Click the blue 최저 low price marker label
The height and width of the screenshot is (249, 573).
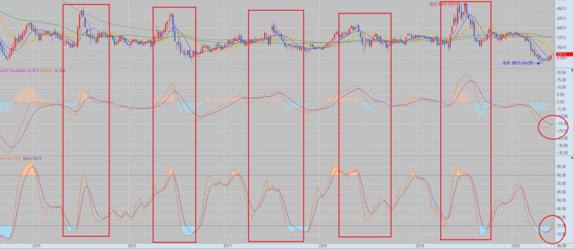[x=518, y=63]
